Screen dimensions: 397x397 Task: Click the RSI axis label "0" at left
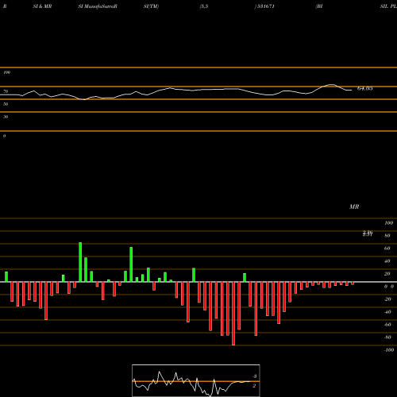4,136
